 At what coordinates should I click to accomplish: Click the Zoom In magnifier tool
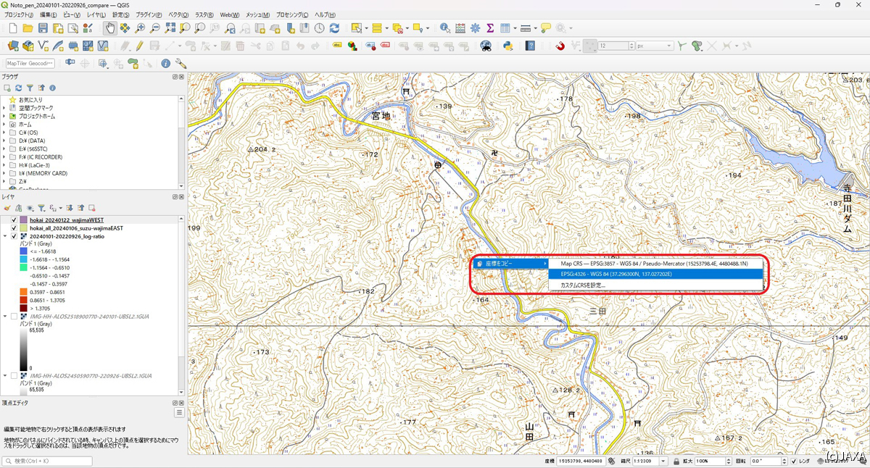[x=140, y=28]
